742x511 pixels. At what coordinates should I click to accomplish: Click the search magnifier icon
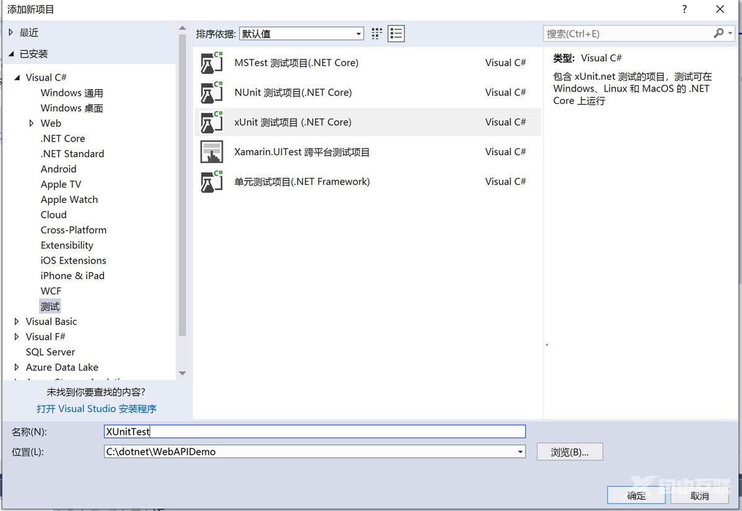tap(719, 33)
